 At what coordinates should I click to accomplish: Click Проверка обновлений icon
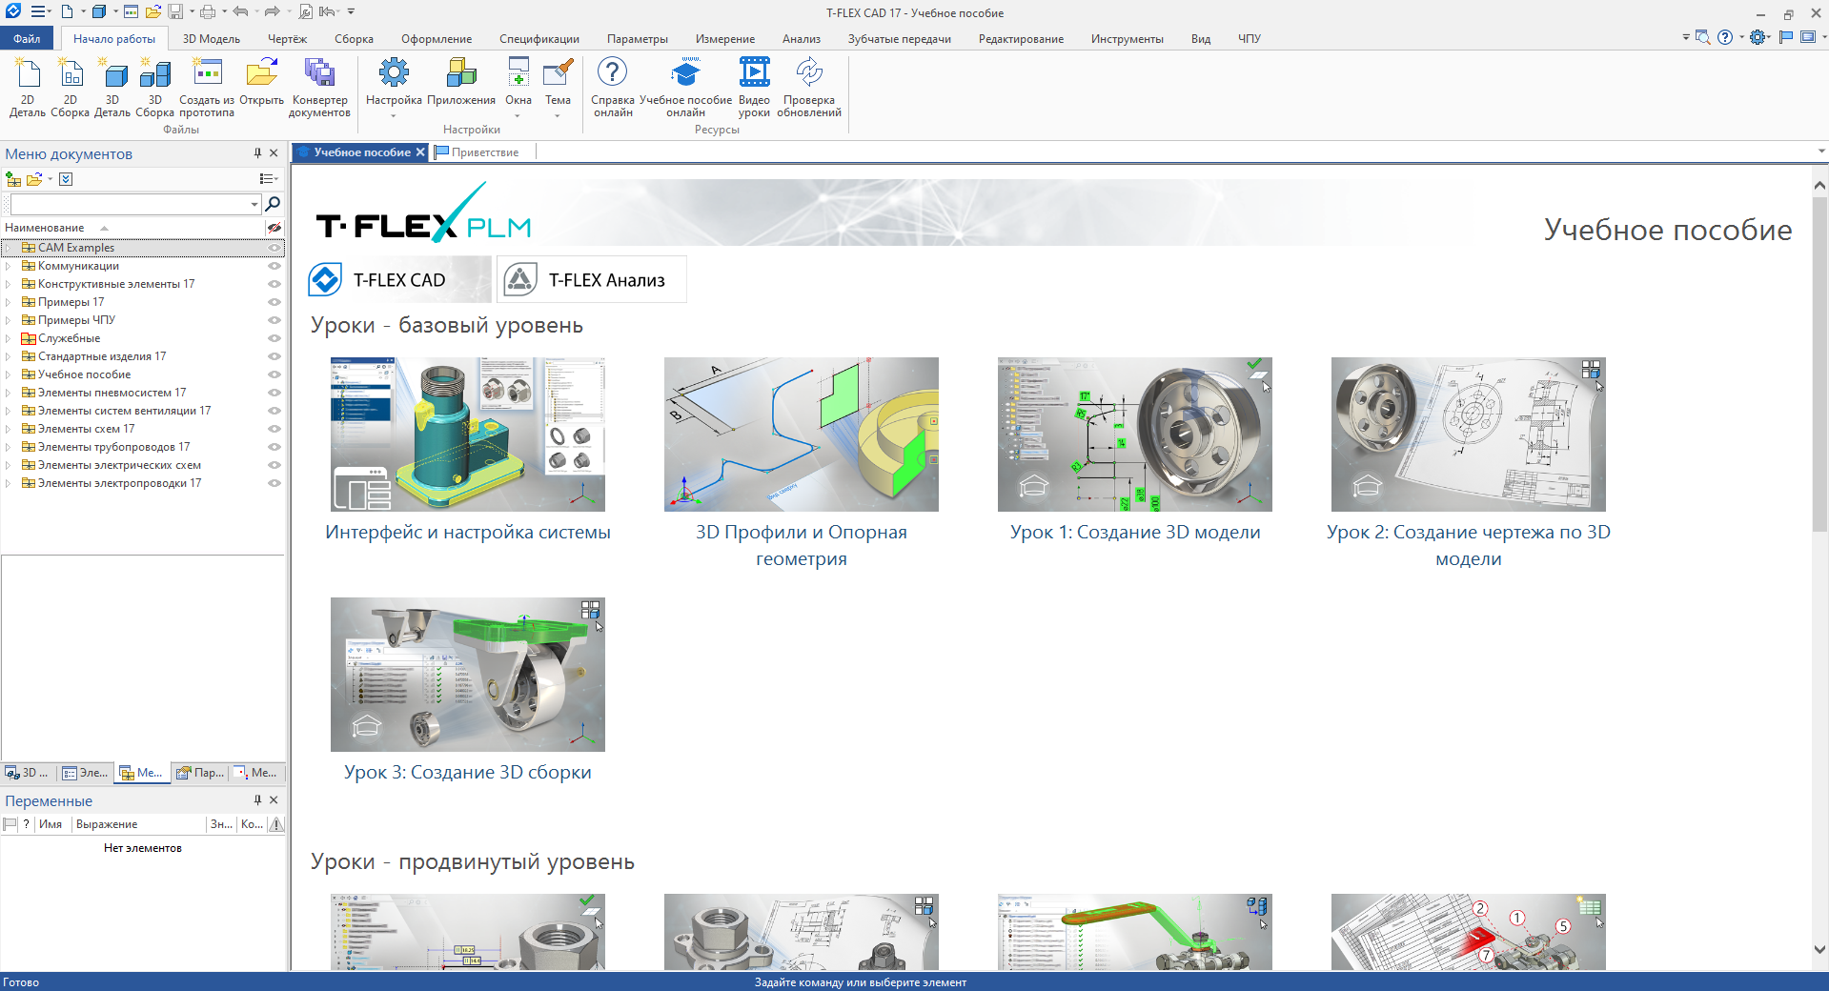pos(809,87)
